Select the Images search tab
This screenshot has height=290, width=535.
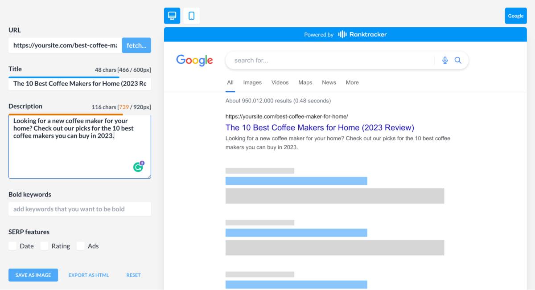click(252, 82)
